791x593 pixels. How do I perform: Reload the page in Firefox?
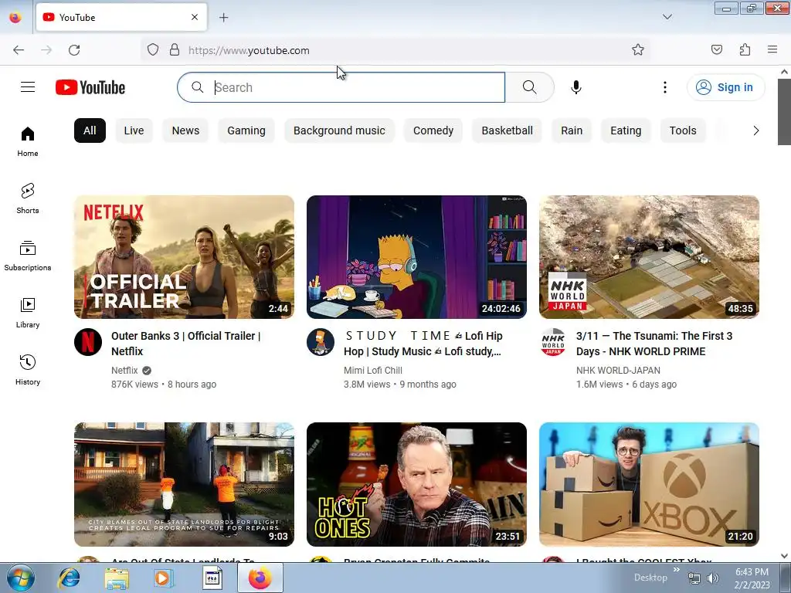(74, 50)
